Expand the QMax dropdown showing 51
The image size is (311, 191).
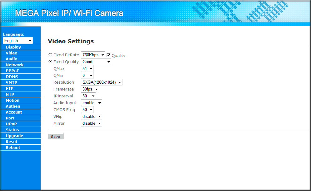87,68
